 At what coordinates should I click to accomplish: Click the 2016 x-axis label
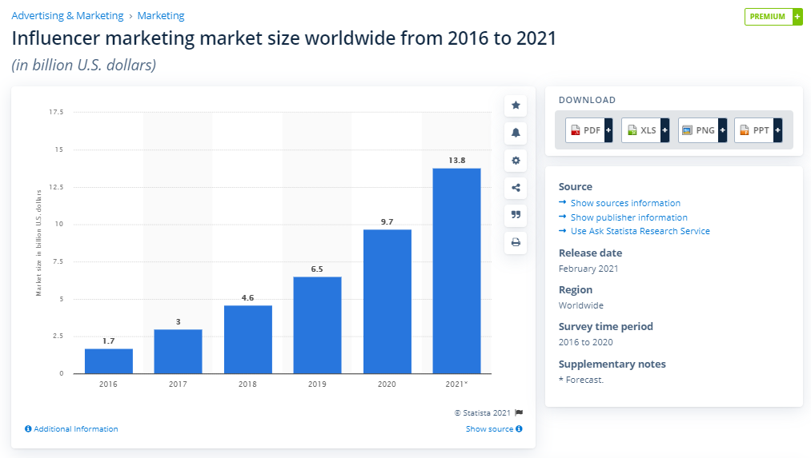108,384
